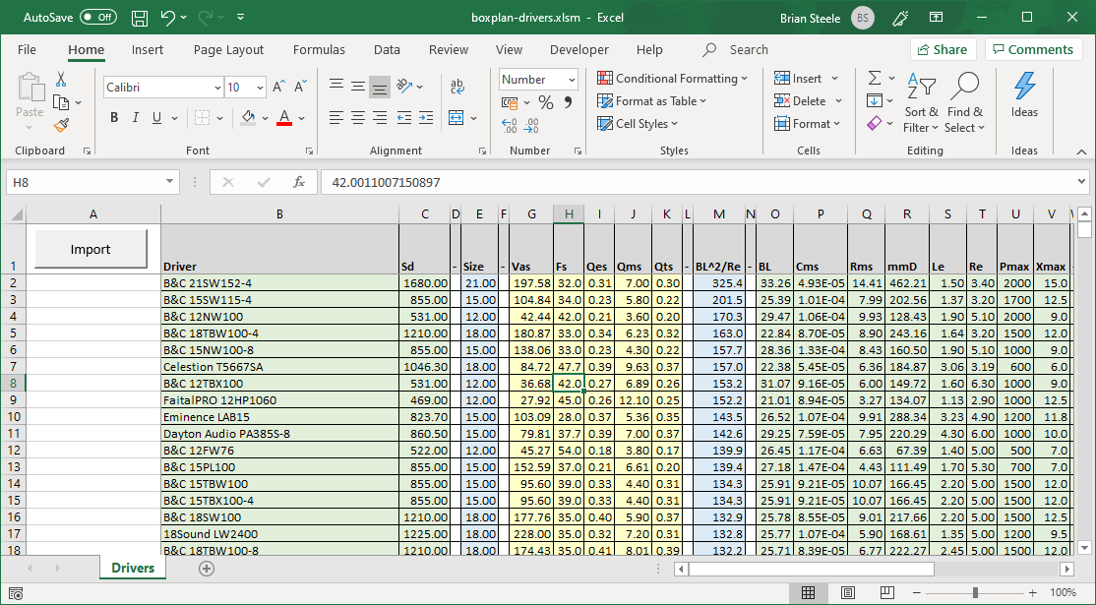Toggle Bottom Align vertical alignment
Screen dimensions: 1096x605
[x=380, y=87]
